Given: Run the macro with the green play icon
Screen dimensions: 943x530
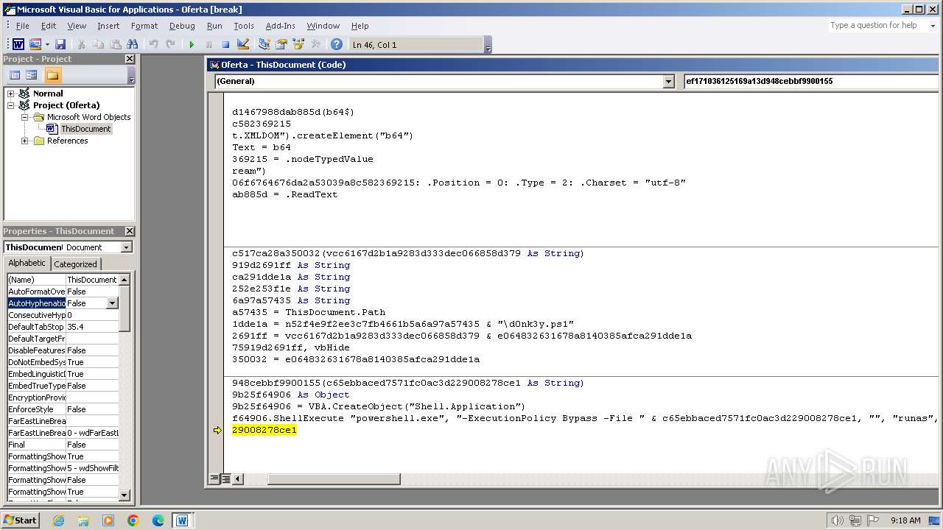Looking at the screenshot, I should click(x=192, y=44).
